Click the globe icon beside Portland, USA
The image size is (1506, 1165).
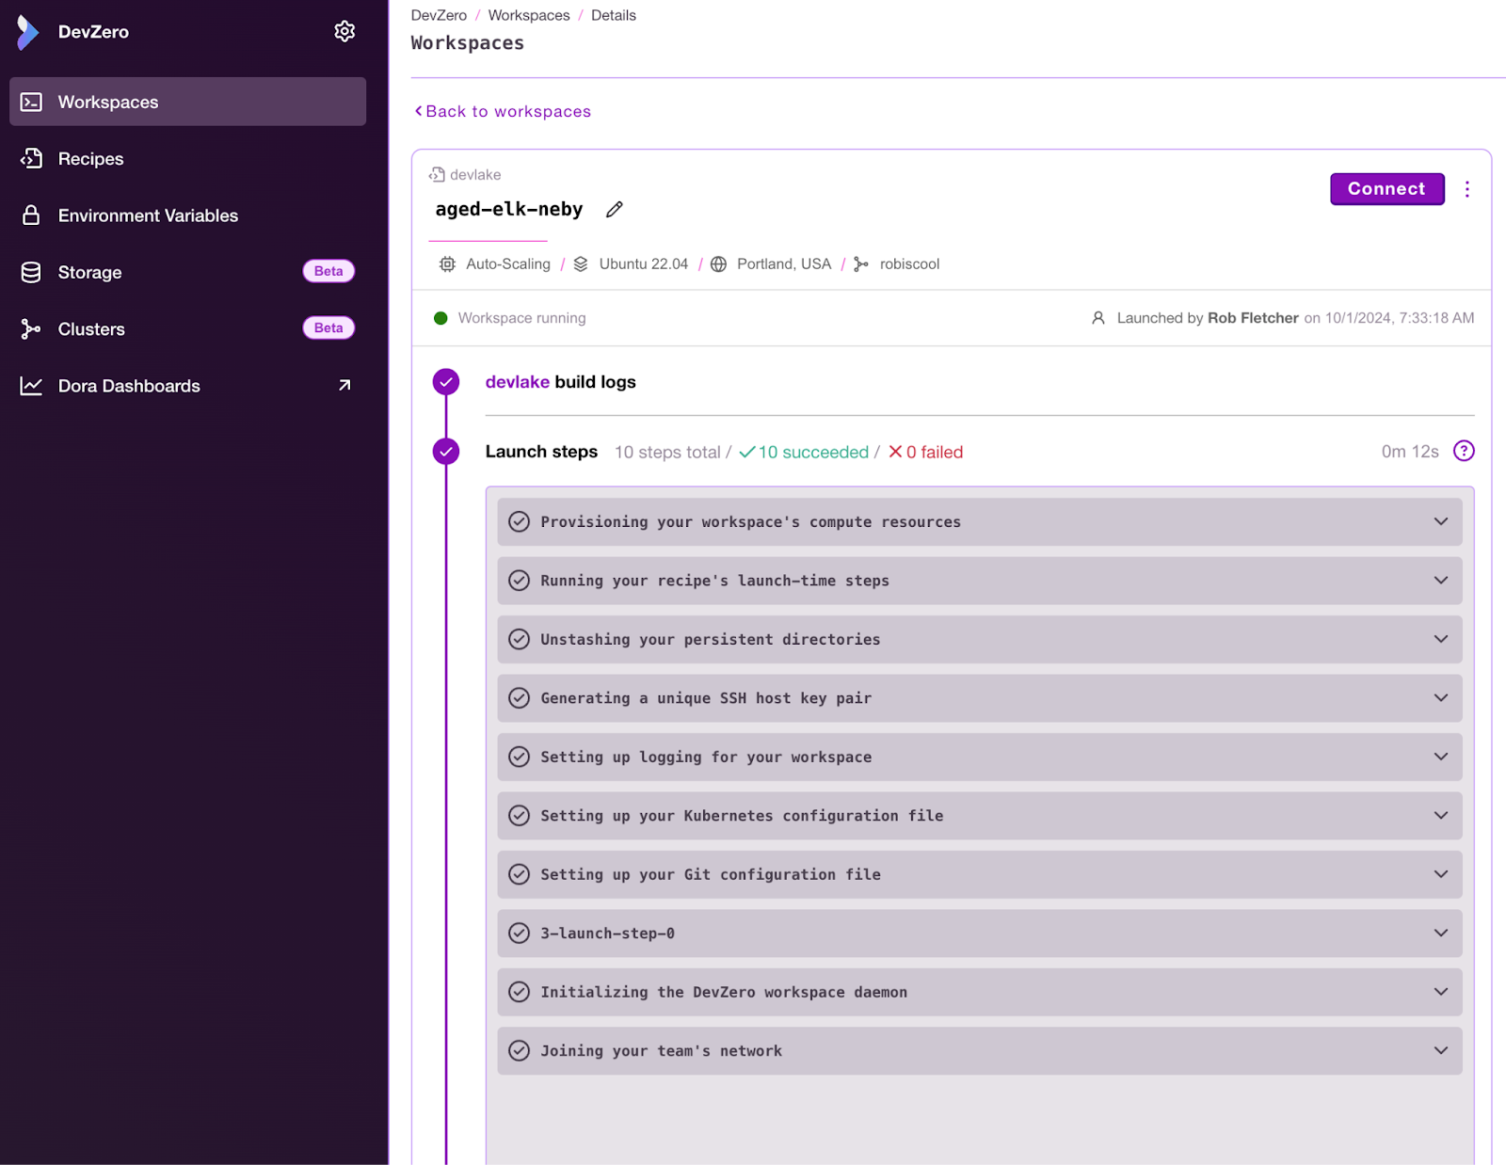point(718,264)
